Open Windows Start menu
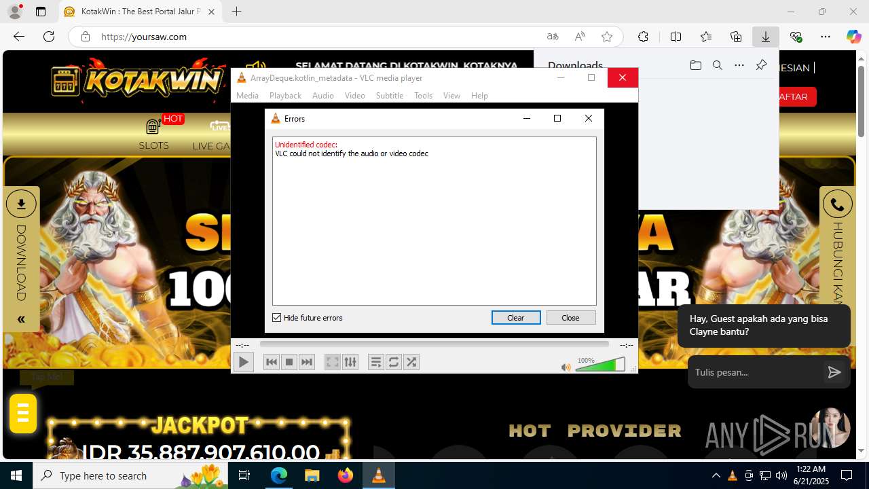 [x=16, y=475]
